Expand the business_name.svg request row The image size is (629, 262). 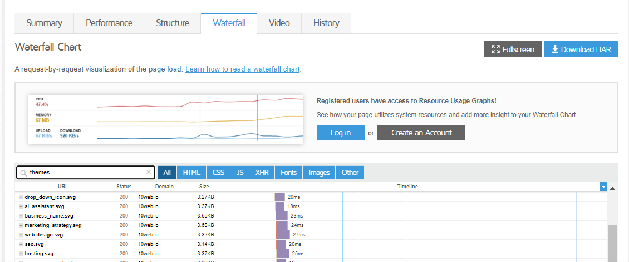pos(21,216)
